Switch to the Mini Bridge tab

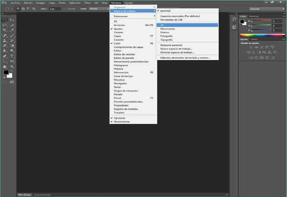coord(24,195)
